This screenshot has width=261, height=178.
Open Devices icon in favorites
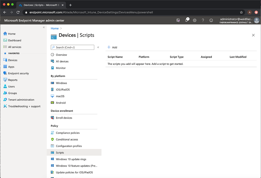point(5,60)
